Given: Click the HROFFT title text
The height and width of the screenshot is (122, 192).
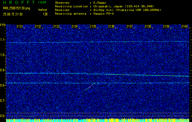Looking at the screenshot, I should pos(19,2).
